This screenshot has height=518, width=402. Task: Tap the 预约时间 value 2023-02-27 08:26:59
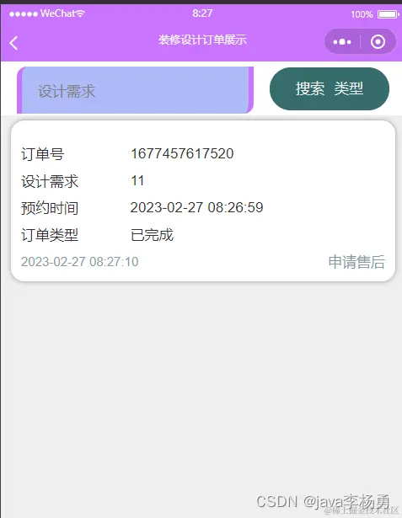(x=196, y=208)
